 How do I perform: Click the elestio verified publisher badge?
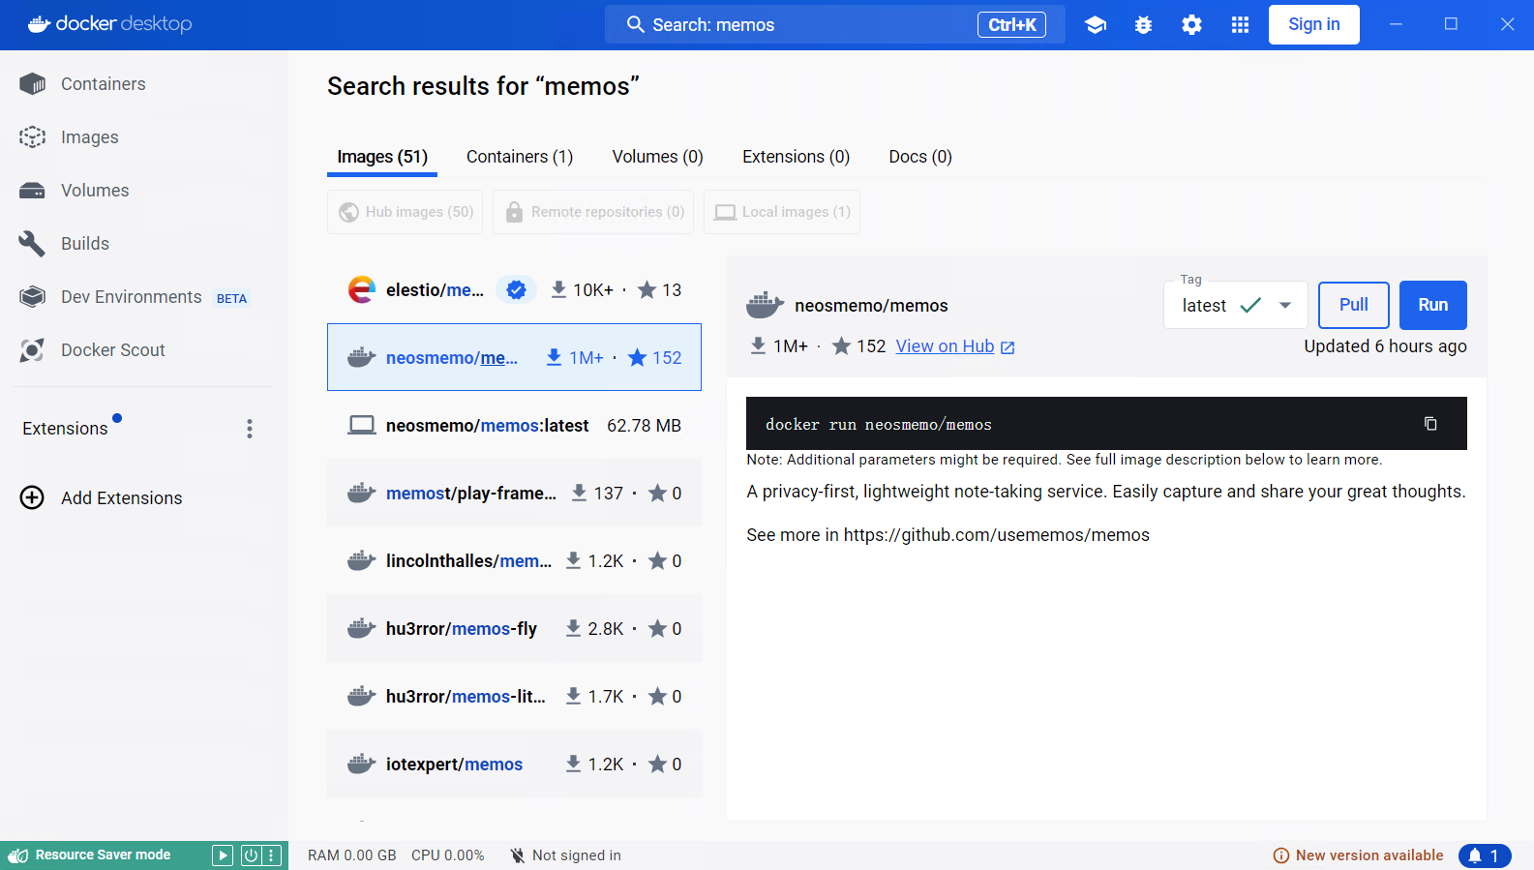[517, 289]
